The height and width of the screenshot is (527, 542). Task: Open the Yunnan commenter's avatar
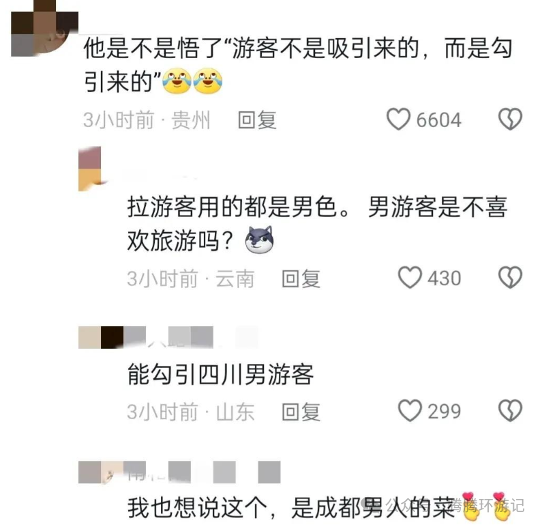coord(90,169)
